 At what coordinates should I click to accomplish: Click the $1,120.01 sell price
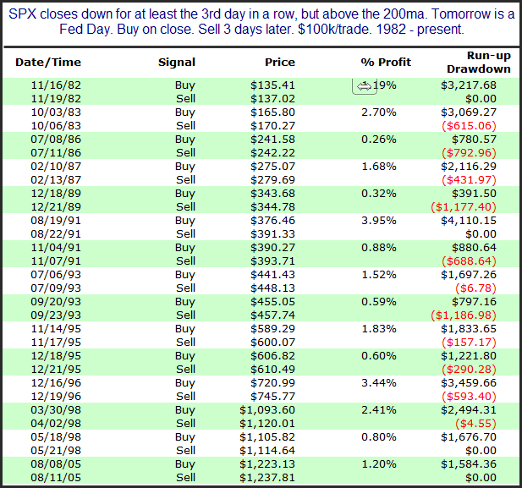tap(267, 424)
